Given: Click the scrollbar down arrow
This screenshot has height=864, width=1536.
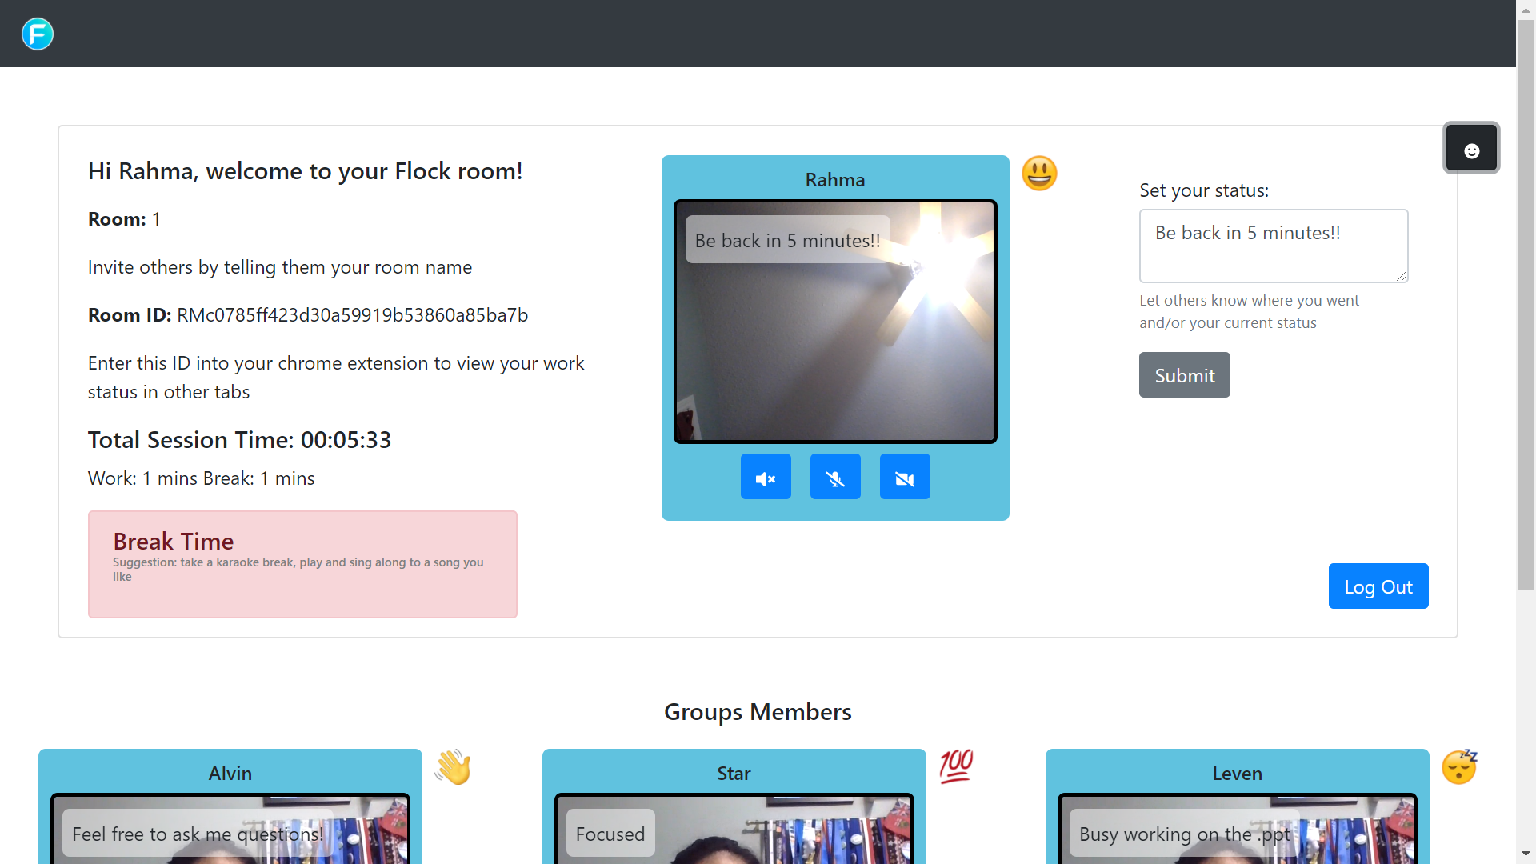Looking at the screenshot, I should (x=1526, y=854).
